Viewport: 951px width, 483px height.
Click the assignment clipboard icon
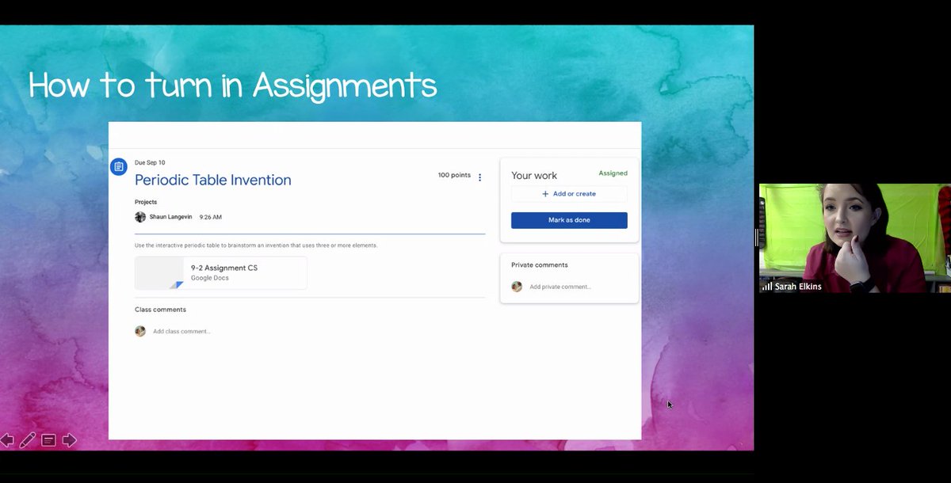point(118,166)
